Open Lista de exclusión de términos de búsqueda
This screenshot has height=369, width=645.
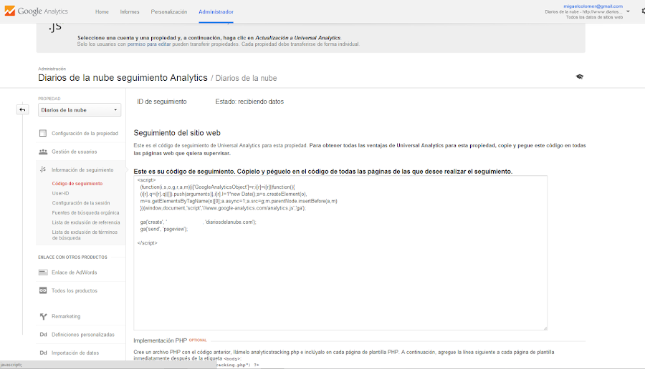coord(85,235)
